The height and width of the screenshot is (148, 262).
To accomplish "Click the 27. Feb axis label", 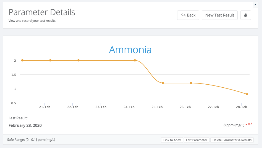I will tap(213, 107).
